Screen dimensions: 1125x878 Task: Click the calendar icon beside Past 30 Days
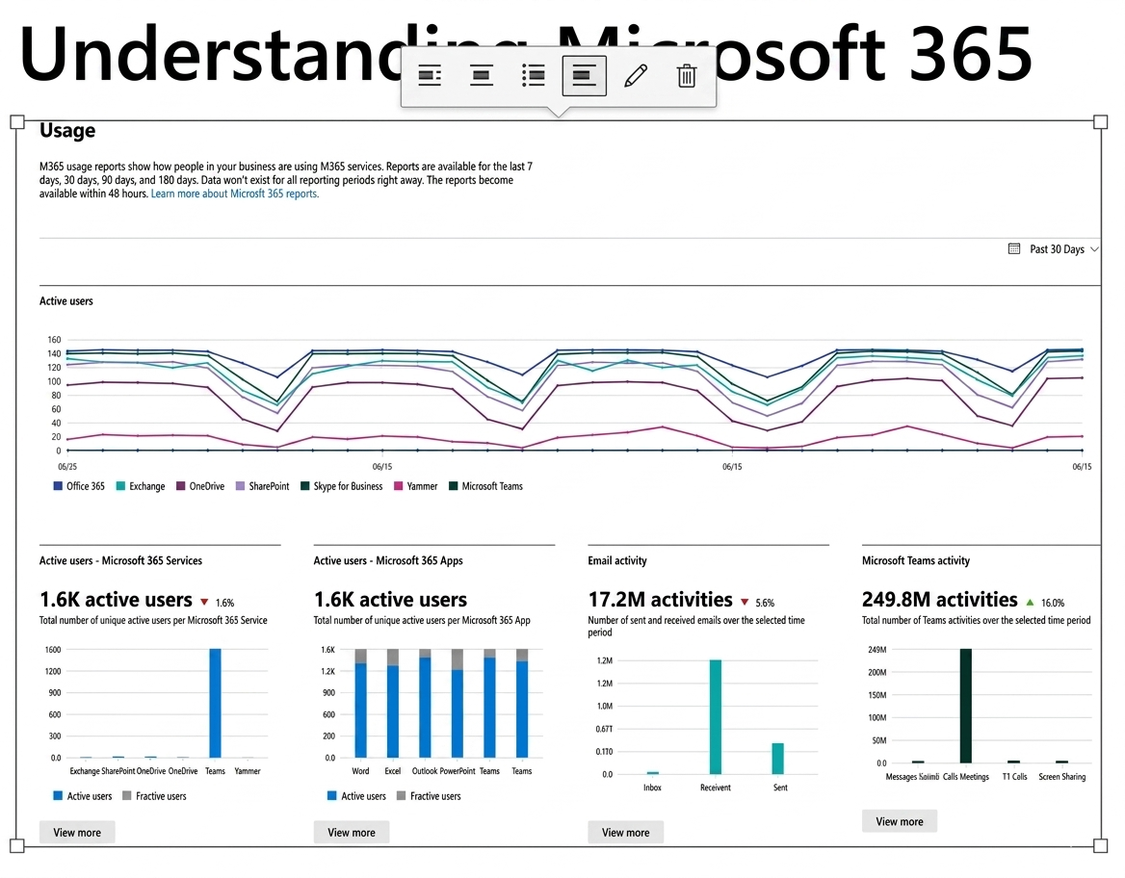coord(1014,249)
